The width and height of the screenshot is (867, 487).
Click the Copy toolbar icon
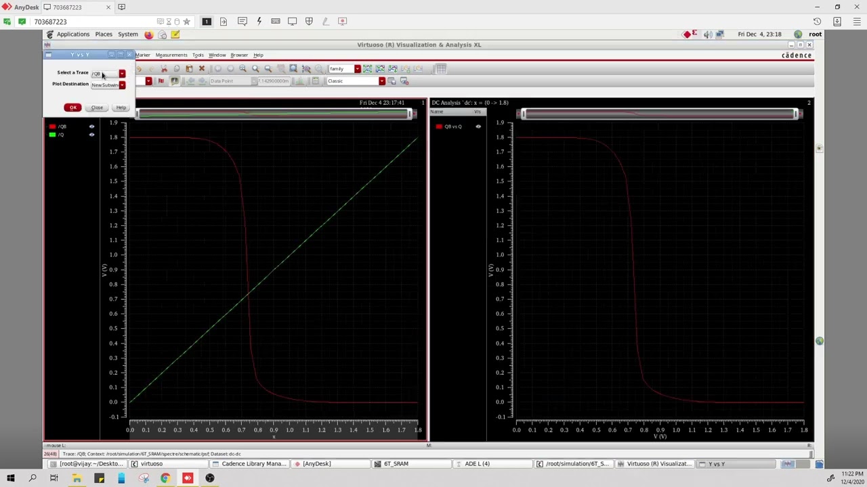pos(176,68)
